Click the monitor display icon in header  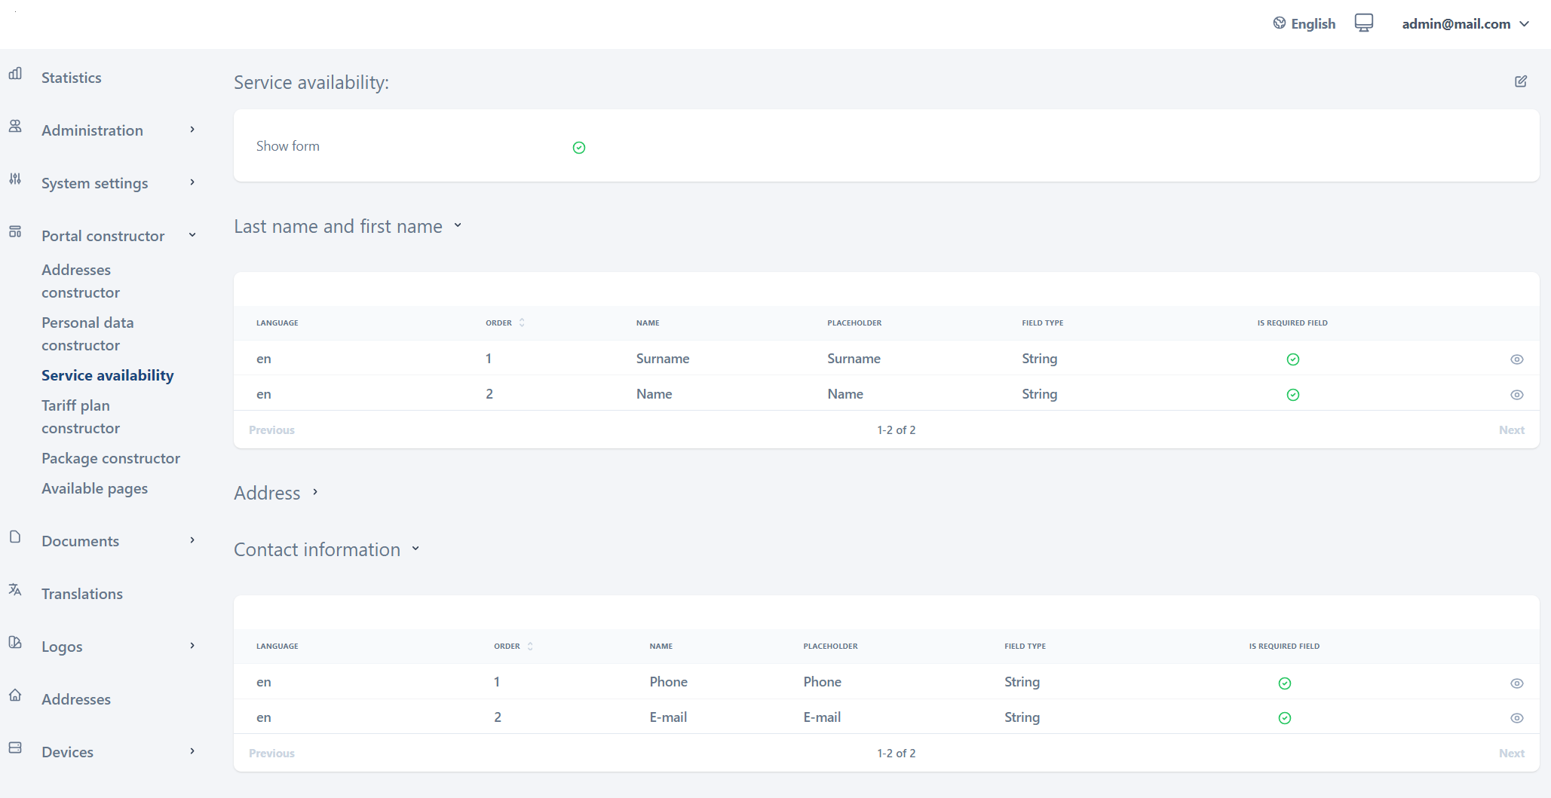coord(1363,23)
